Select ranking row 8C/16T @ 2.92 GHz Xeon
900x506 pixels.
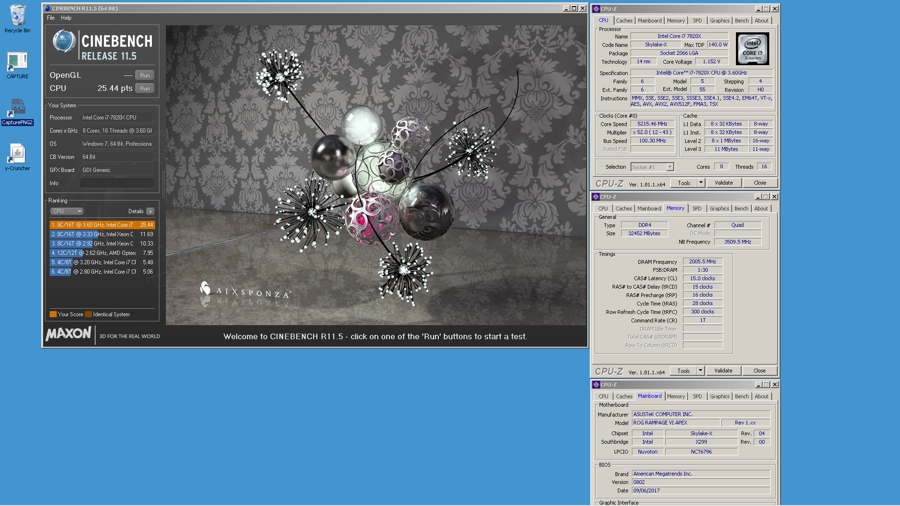point(102,244)
